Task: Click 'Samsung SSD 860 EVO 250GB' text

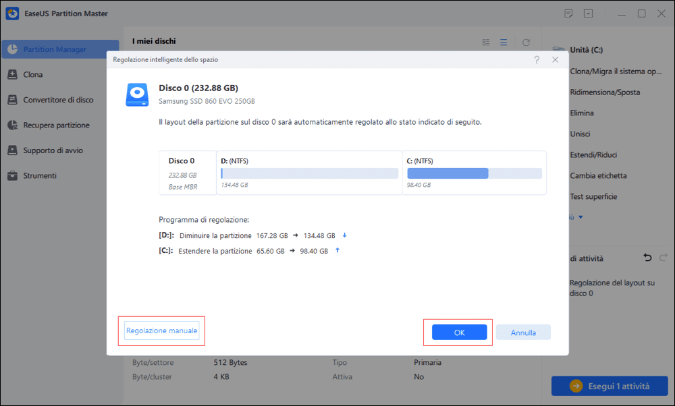Action: tap(207, 101)
